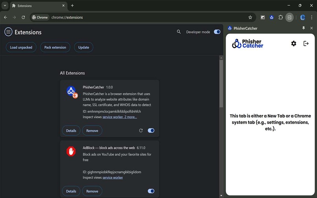Open a new tab with plus button
Screen dimensions: 317x198
pyautogui.click(x=72, y=5)
